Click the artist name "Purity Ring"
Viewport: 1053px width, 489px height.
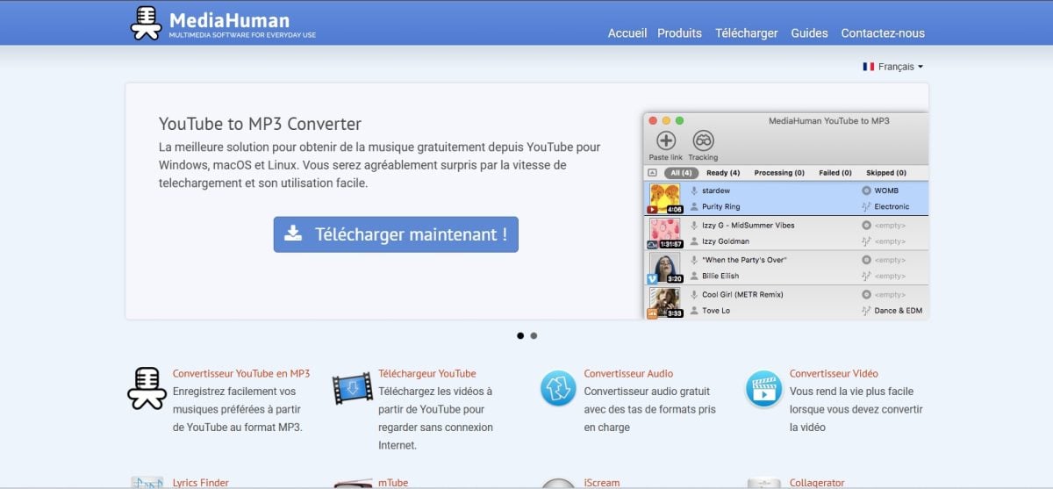tap(721, 207)
